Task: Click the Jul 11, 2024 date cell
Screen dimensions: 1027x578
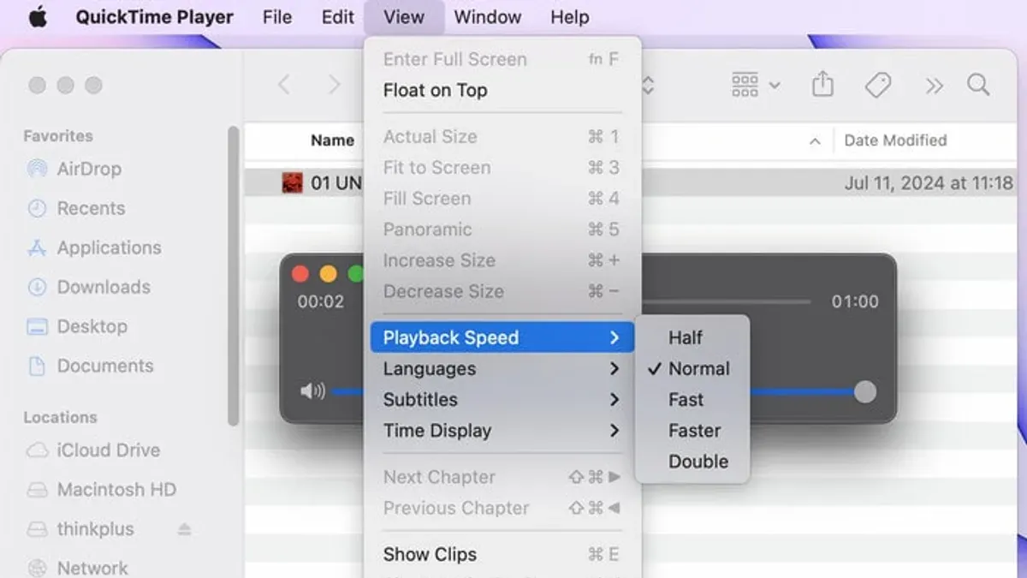Action: [x=929, y=182]
